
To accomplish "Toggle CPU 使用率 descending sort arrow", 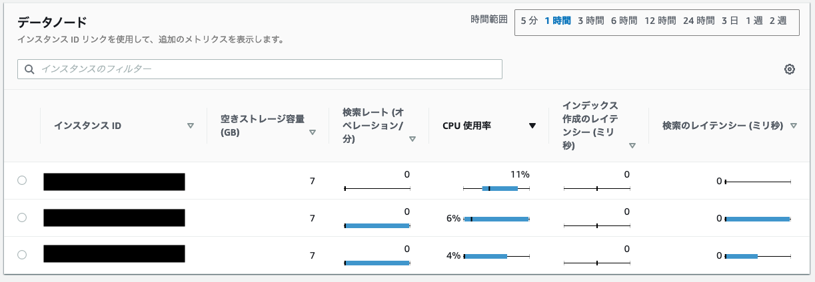I will 532,126.
